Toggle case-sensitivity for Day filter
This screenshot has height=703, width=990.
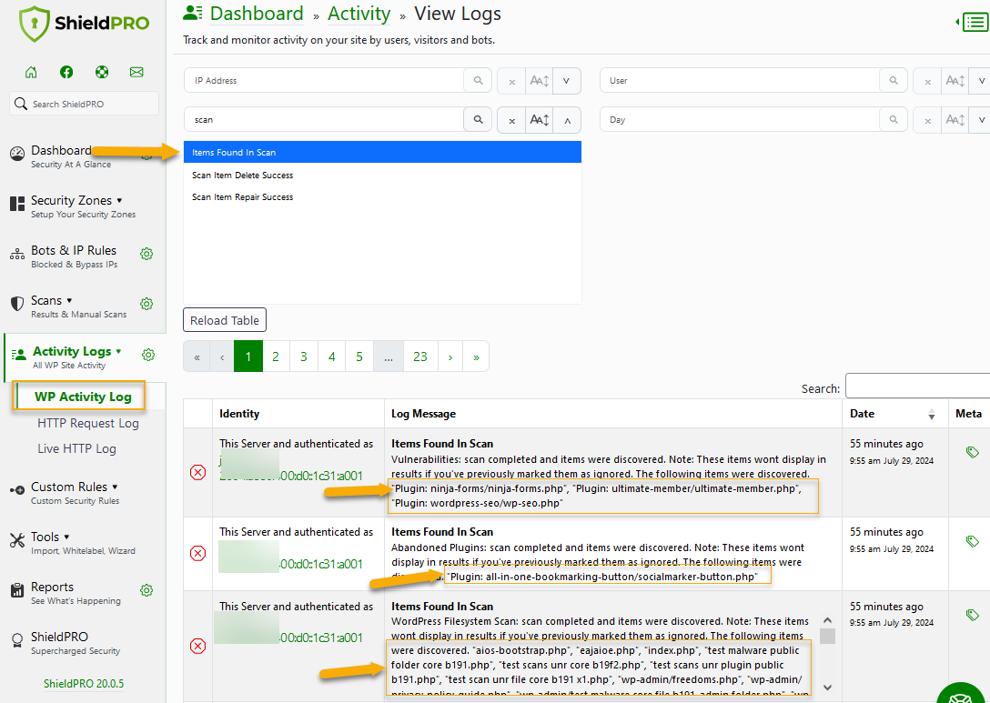955,121
